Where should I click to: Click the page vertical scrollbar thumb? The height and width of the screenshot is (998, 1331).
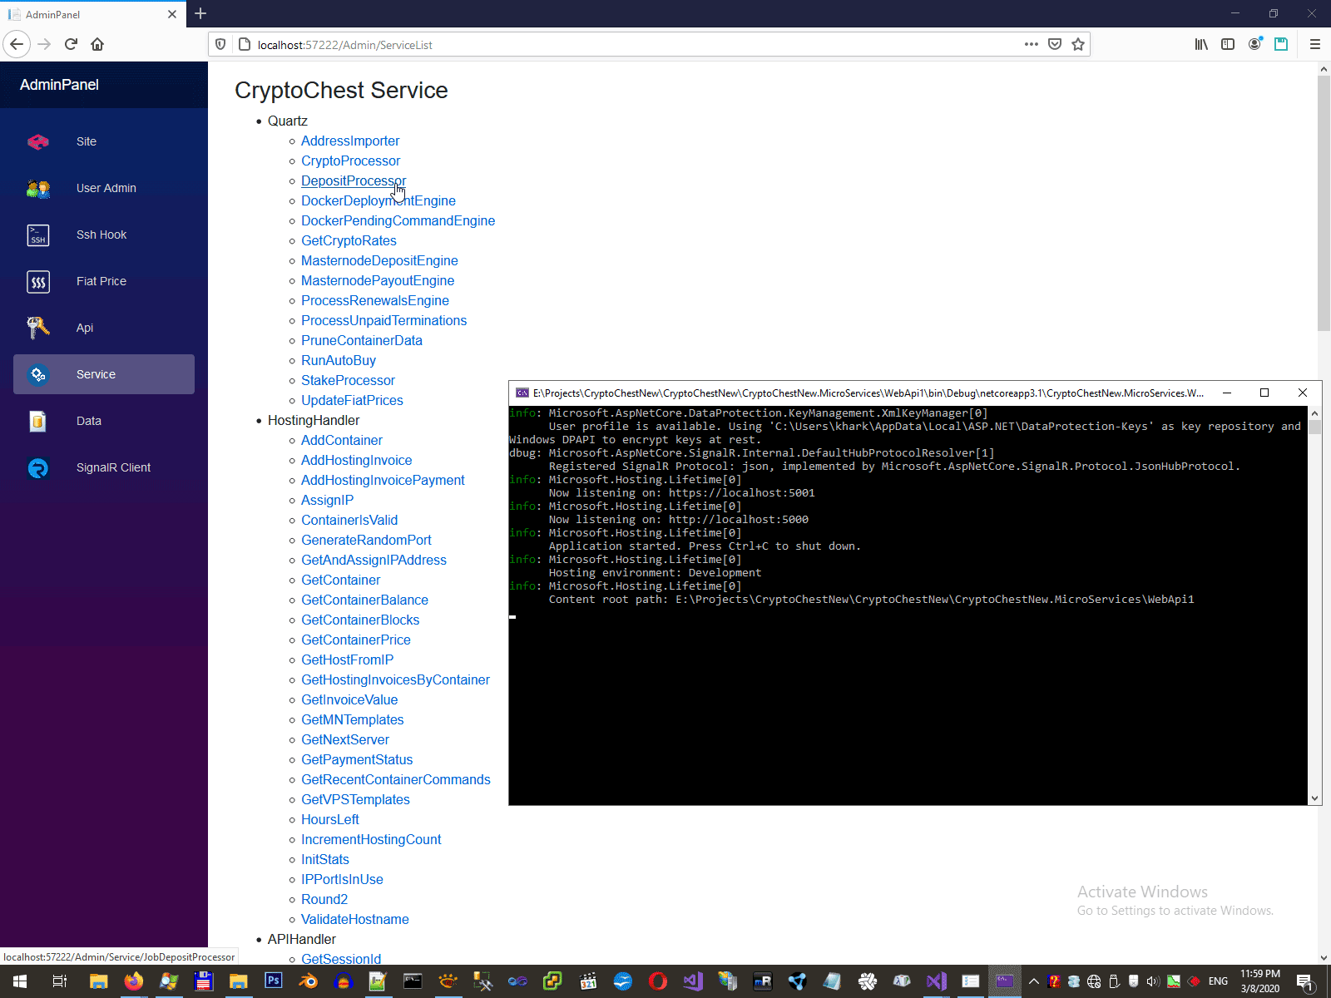click(1324, 203)
